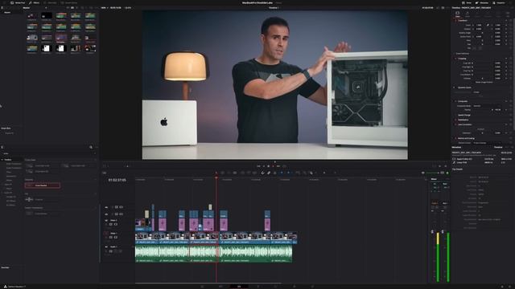Viewport: 515px width, 289px height.
Task: Toggle the Media Pool panel button
Action: click(x=18, y=2)
